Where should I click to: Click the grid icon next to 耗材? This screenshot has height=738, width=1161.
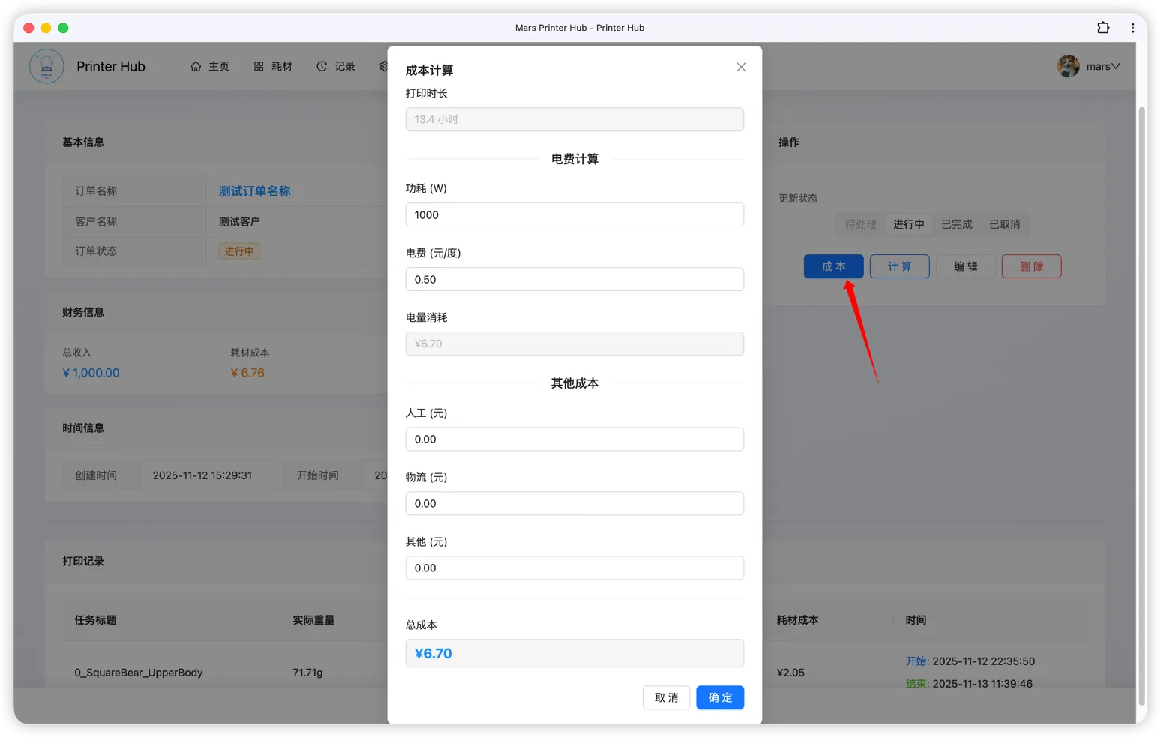258,66
